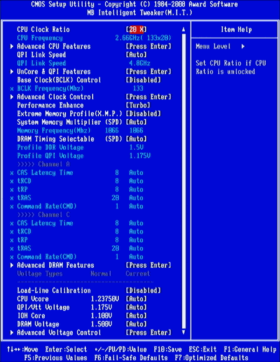Click the ESC:Exit hint
Image resolution: width=280 pixels, height=362 pixels.
203,350
